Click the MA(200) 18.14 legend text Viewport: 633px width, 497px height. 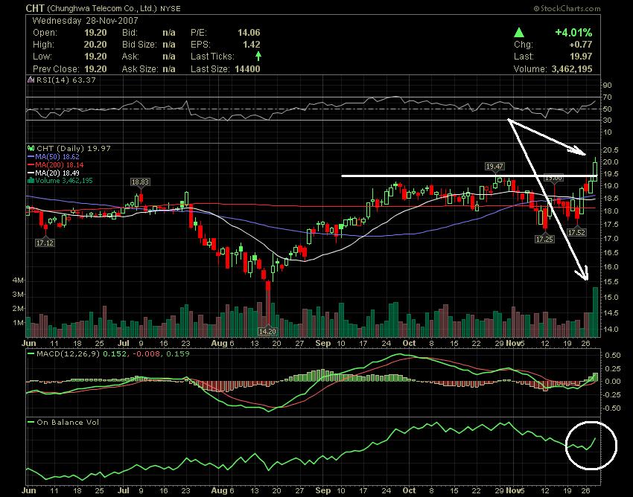pyautogui.click(x=60, y=164)
